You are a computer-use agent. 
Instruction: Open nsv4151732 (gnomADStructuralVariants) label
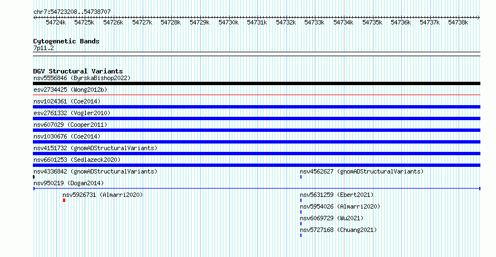[95, 148]
